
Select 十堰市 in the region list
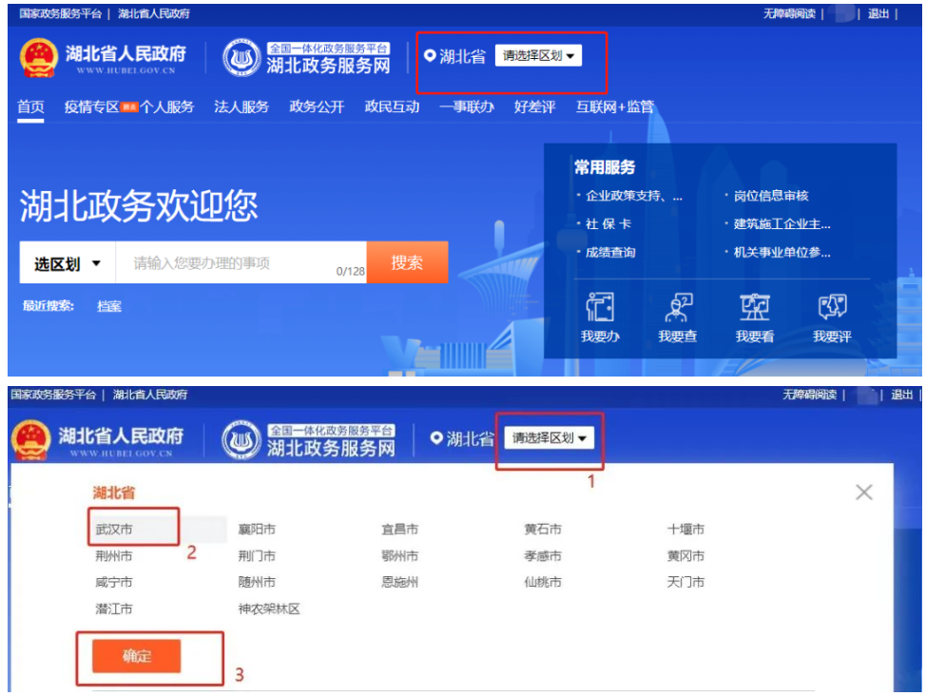coord(685,530)
